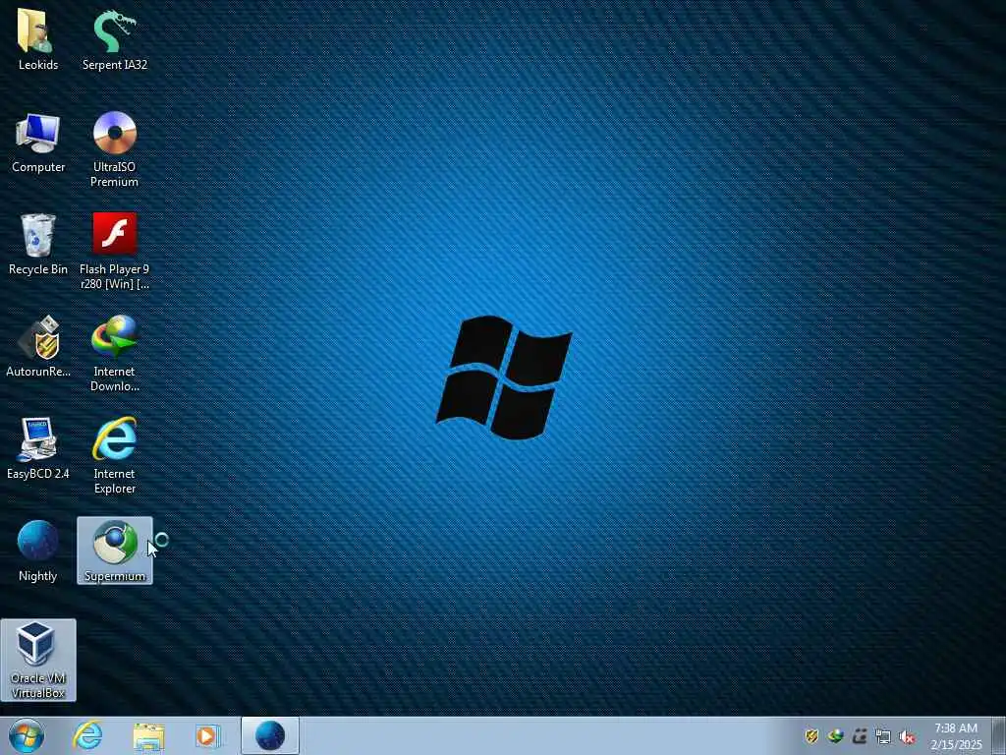Screen dimensions: 1006x755
Task: Select the EasyBCD 2.4 desktop icon
Action: pos(38,448)
